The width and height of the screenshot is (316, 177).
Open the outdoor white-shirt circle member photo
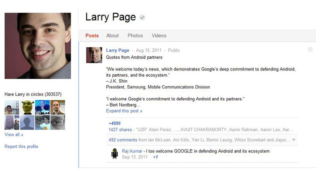tap(43, 122)
